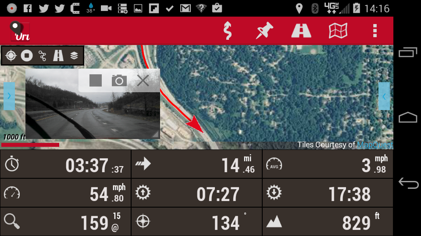
Task: Tap the camera preview resize corner handle
Action: coord(155,134)
